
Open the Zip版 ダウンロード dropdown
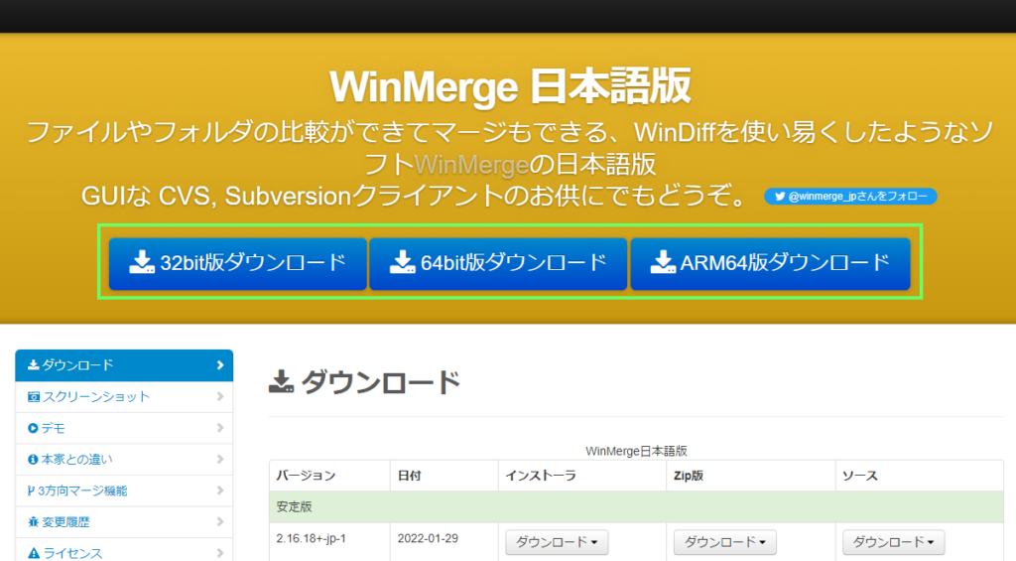pos(724,542)
